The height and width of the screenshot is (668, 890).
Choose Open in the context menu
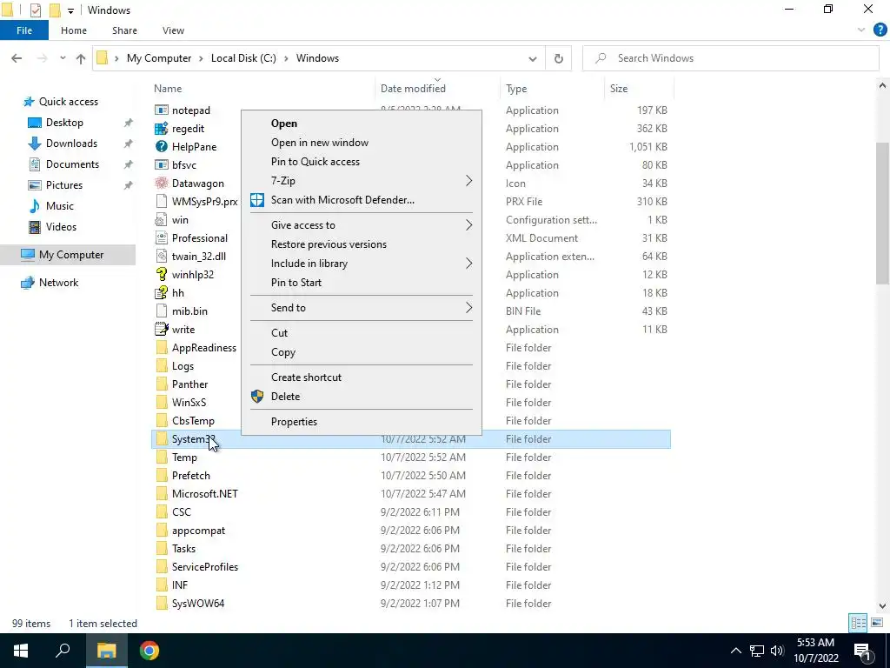click(284, 124)
